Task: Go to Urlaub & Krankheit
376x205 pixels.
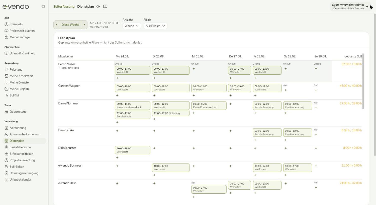Action: click(24, 53)
